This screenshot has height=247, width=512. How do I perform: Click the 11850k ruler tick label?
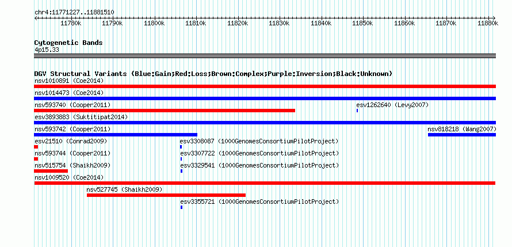click(362, 23)
